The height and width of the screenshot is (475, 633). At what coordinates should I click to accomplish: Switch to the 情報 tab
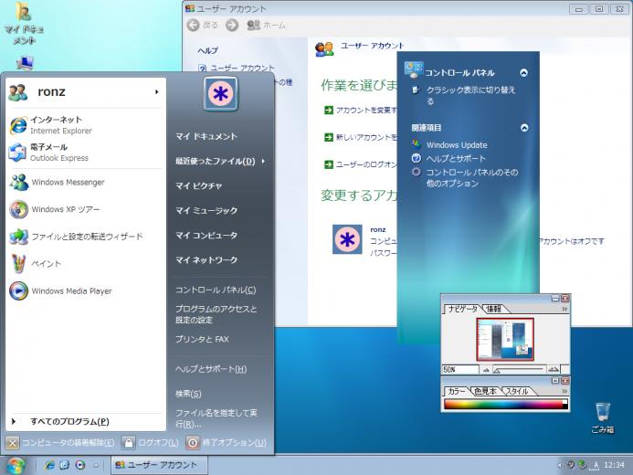click(494, 309)
